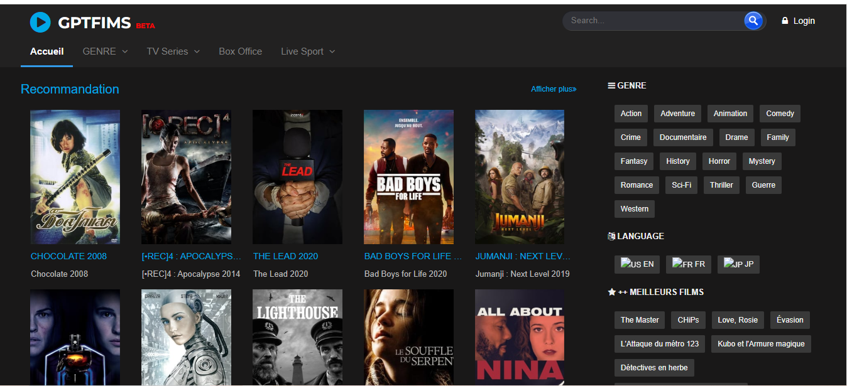Open Kubo et l'Armure magique tag

point(761,344)
